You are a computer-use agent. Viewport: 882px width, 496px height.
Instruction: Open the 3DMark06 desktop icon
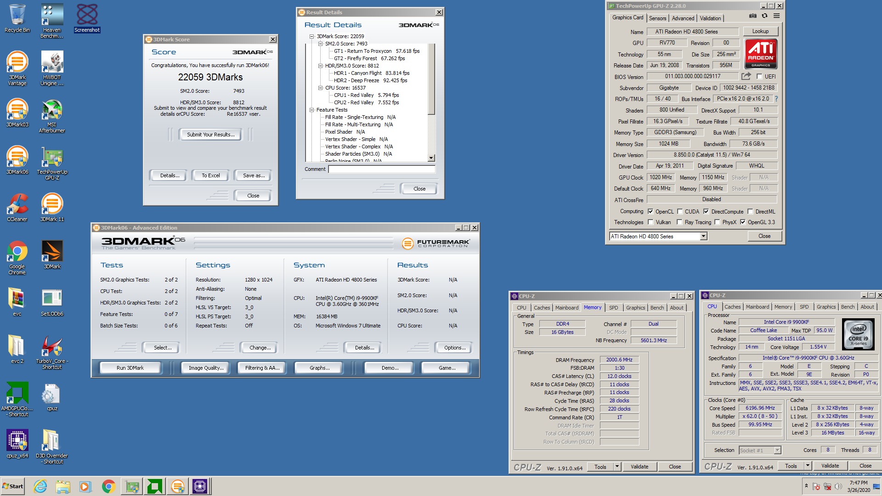click(17, 160)
